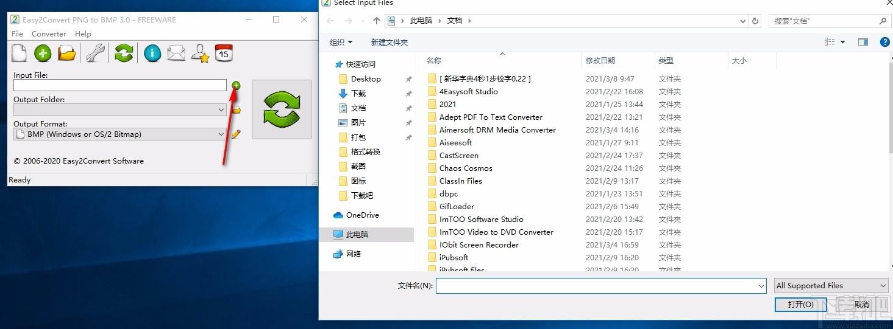Open the blue info About icon
893x329 pixels.
pyautogui.click(x=152, y=54)
